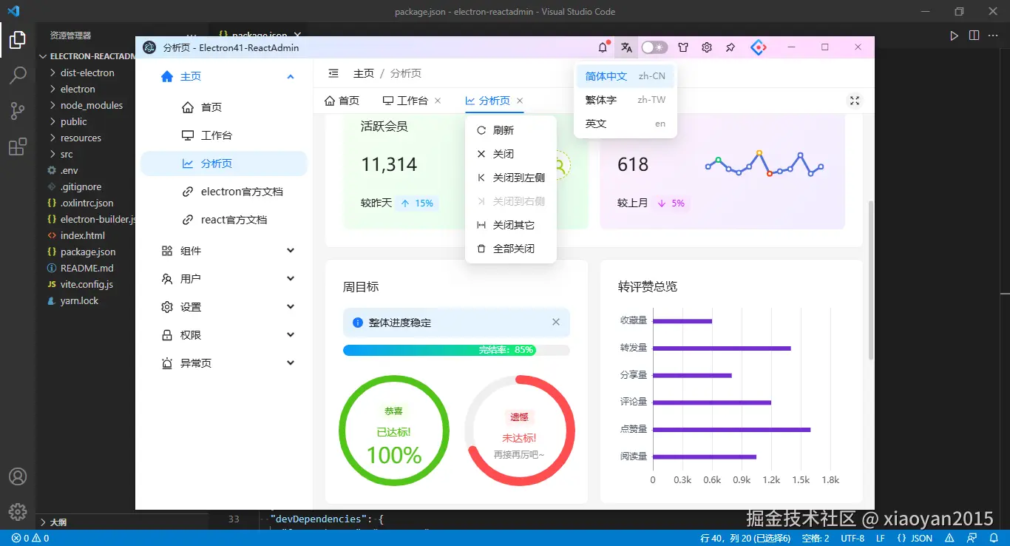Click the dashboard vertical scrollbar
This screenshot has height=546, width=1010.
[x=870, y=280]
